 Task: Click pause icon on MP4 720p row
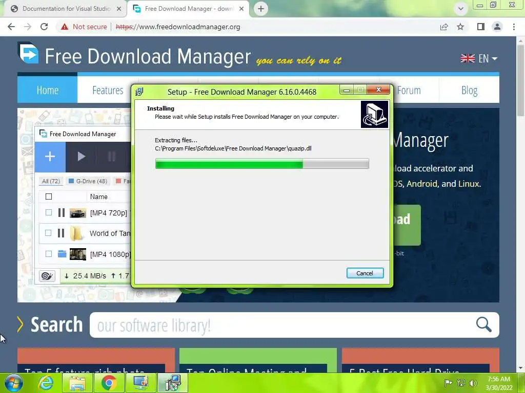click(x=62, y=212)
